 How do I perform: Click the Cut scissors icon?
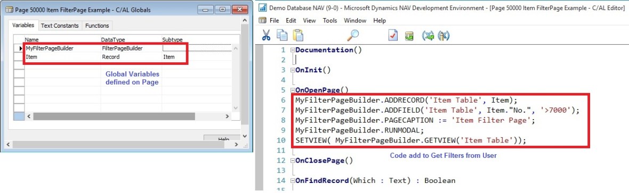(x=266, y=35)
